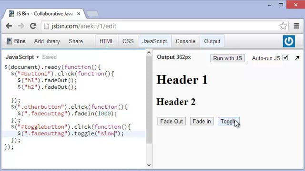
Task: Click the page icon in the address bar
Action: tap(46, 26)
